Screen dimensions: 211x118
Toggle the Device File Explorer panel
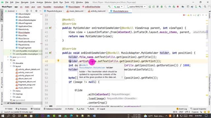click(210, 83)
